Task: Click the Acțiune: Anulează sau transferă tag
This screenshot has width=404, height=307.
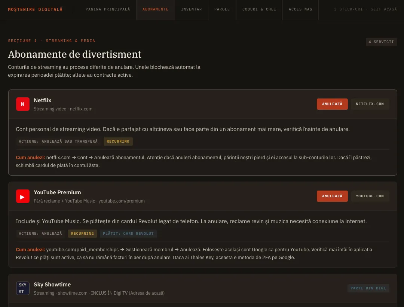Action: pos(58,142)
